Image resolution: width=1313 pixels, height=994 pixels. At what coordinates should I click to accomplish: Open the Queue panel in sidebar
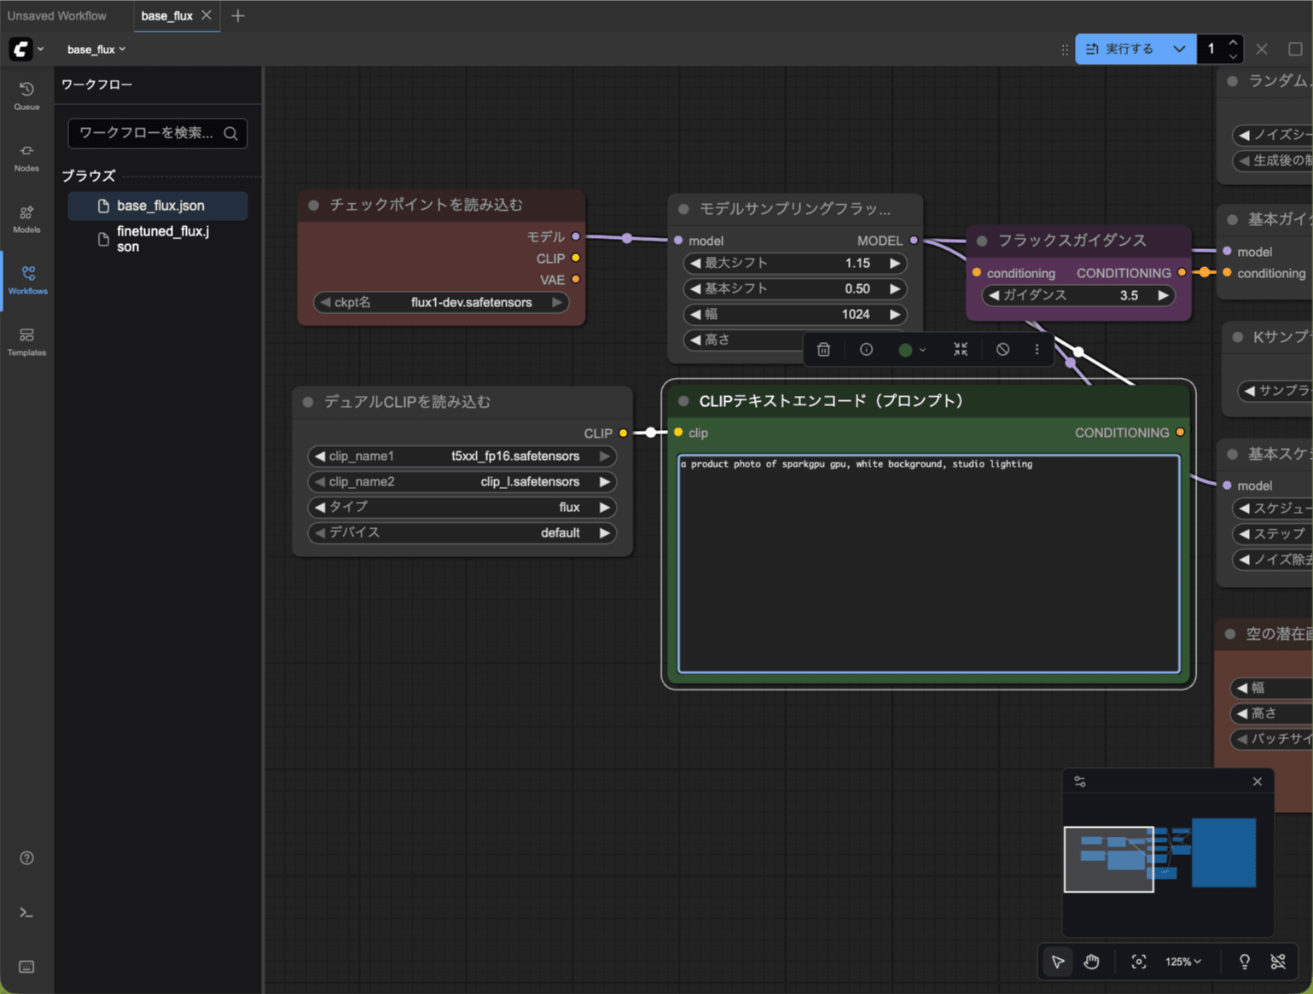point(26,96)
